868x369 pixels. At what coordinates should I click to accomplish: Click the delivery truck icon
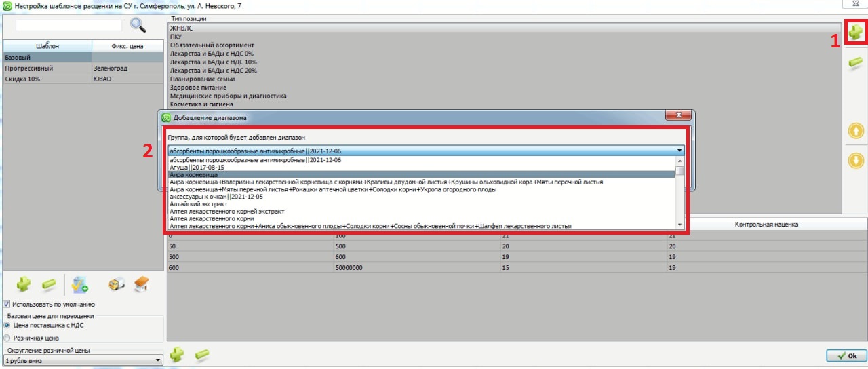[117, 284]
